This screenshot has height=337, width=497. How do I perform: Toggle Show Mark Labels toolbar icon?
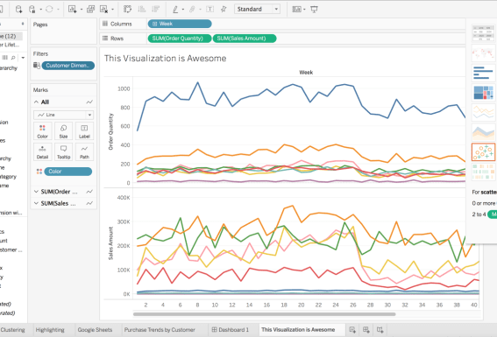point(209,9)
